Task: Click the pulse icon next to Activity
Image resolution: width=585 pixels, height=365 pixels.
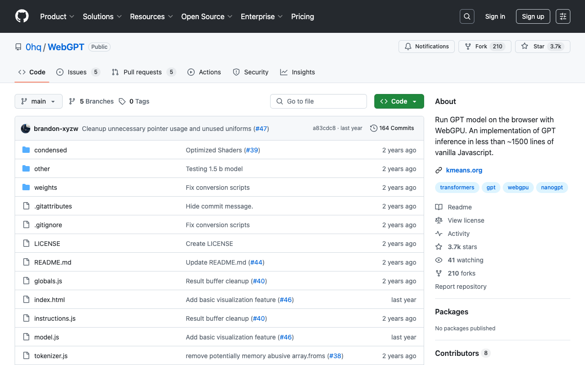Action: tap(439, 234)
